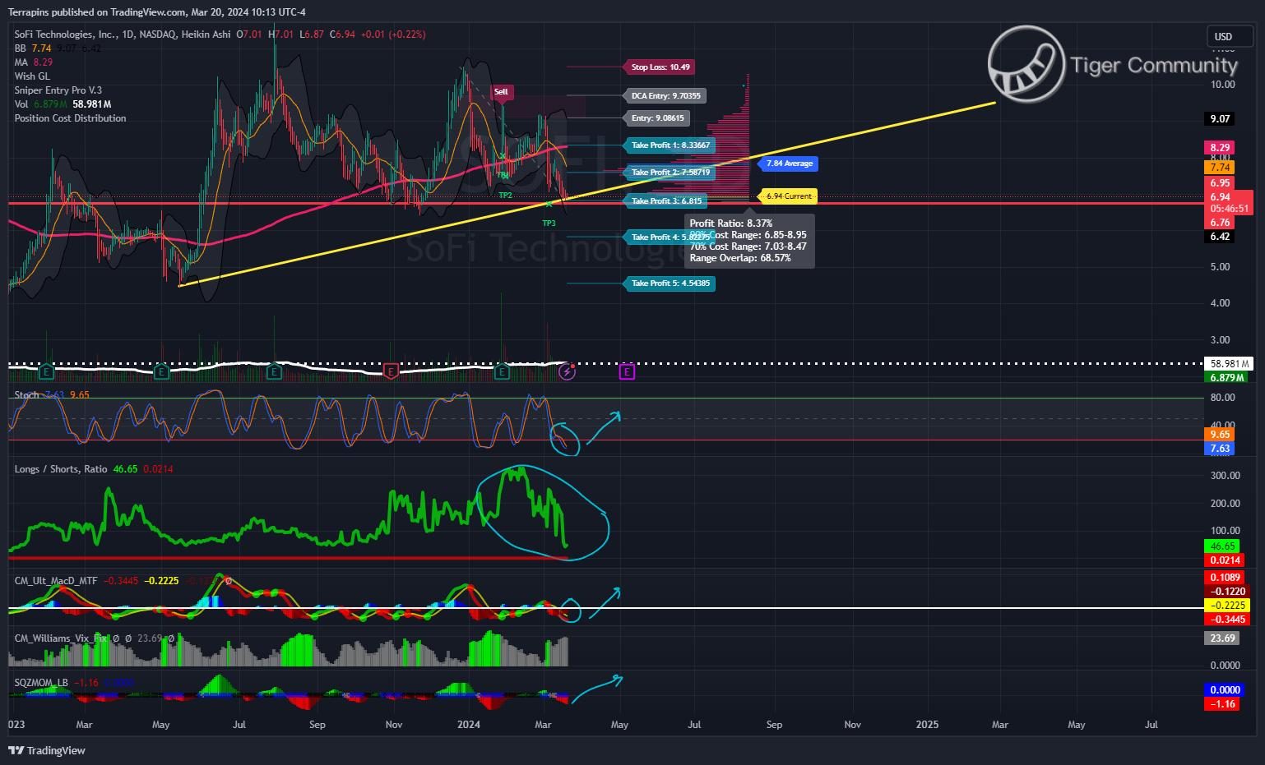
Task: Click the TradingView logo at bottom left
Action: 47,750
